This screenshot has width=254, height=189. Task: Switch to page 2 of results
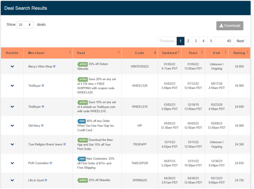(188, 41)
